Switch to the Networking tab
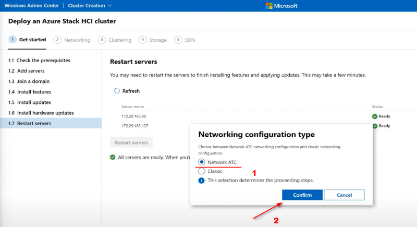The width and height of the screenshot is (417, 227). coord(72,40)
